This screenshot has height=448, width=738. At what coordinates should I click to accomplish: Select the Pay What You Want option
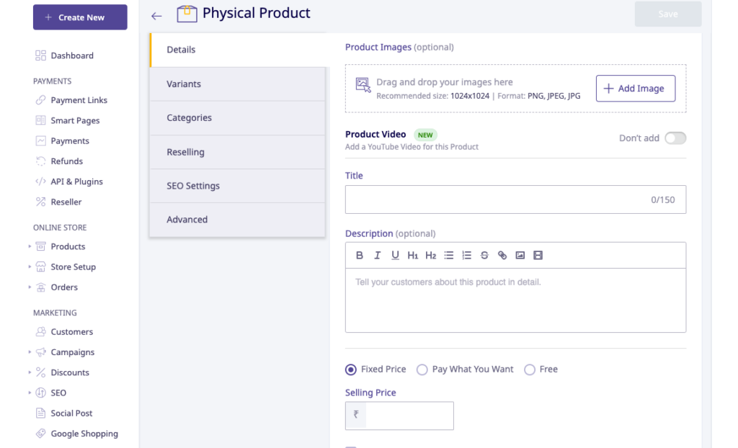tap(422, 369)
